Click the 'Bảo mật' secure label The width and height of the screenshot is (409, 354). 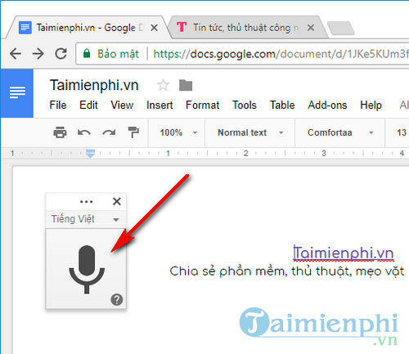(x=118, y=54)
